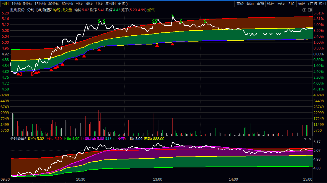This screenshot has height=183, width=327.
Task: Click the 阻力 resistance label
Action: click(x=111, y=139)
